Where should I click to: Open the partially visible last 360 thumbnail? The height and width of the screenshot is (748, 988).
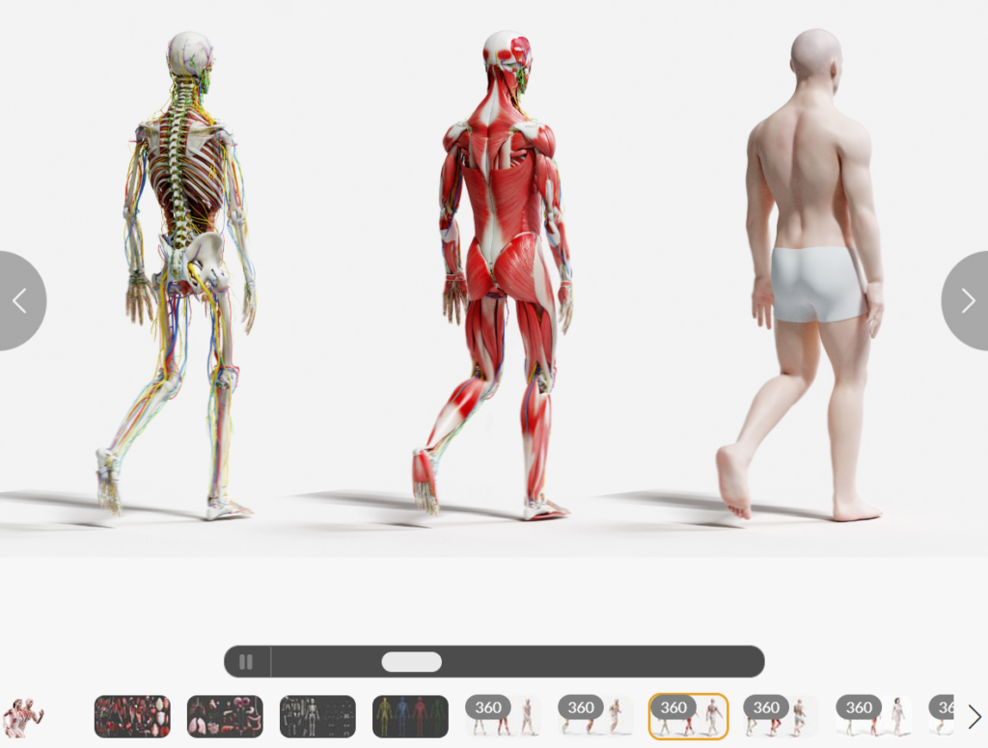pyautogui.click(x=941, y=716)
